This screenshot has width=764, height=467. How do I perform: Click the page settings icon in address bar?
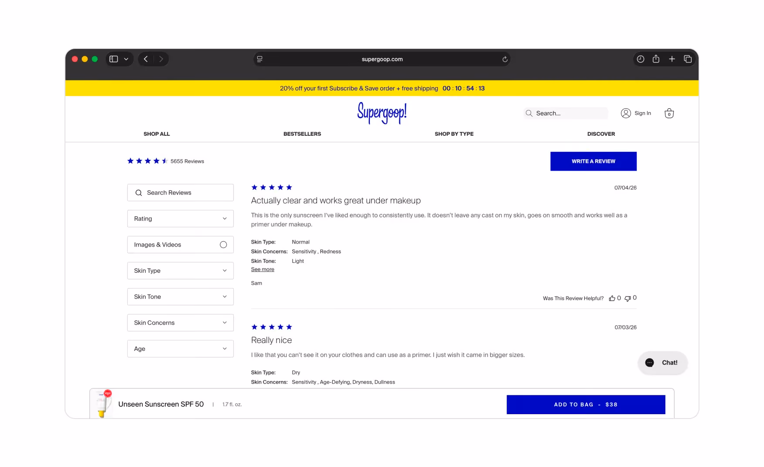(x=260, y=59)
